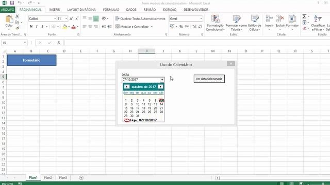This screenshot has width=330, height=185.
Task: Go to next month in calendar
Action: [160, 87]
